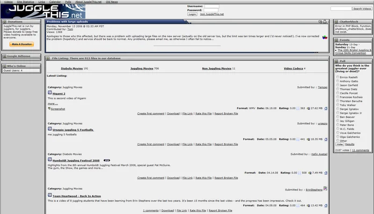Open contributor Tom's profile link
This screenshot has height=214, width=374.
tap(70, 29)
